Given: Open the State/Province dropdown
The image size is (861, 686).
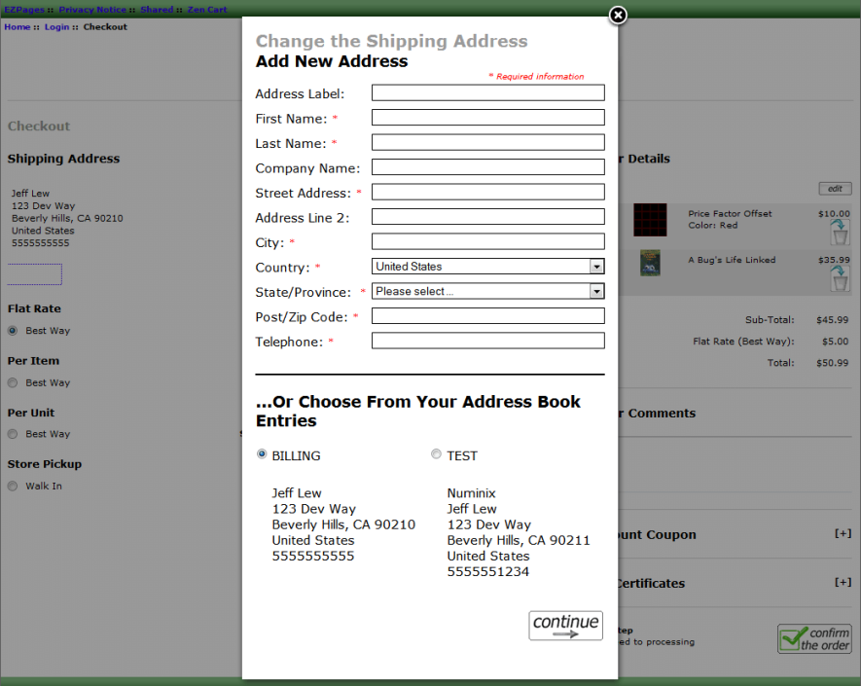Looking at the screenshot, I should [596, 291].
